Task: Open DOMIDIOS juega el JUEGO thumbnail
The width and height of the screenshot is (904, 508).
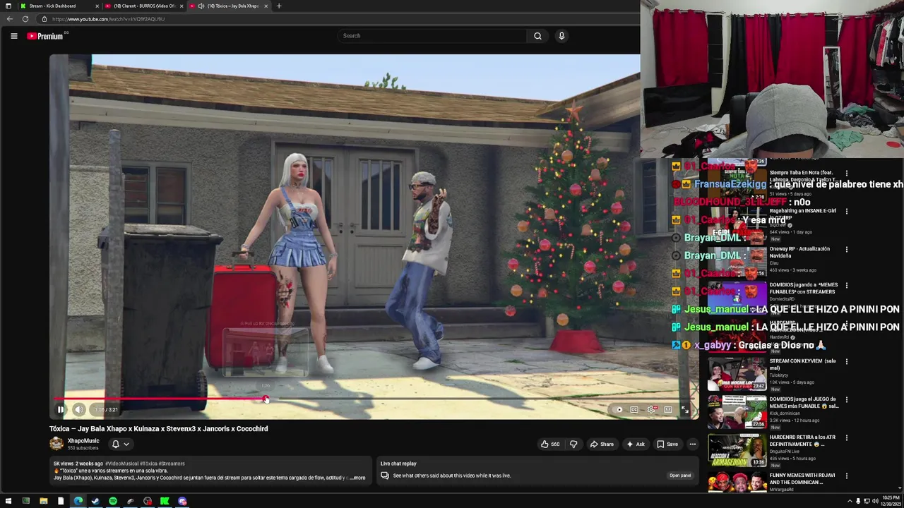Action: click(x=737, y=412)
